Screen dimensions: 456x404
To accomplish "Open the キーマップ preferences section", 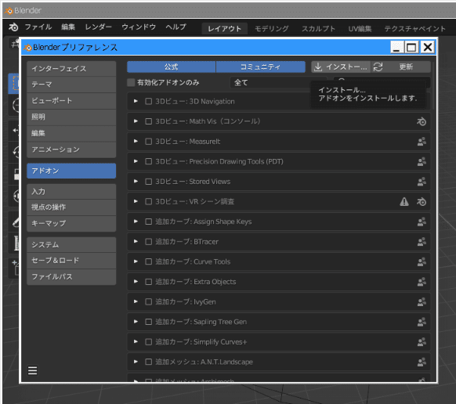I will (x=71, y=223).
